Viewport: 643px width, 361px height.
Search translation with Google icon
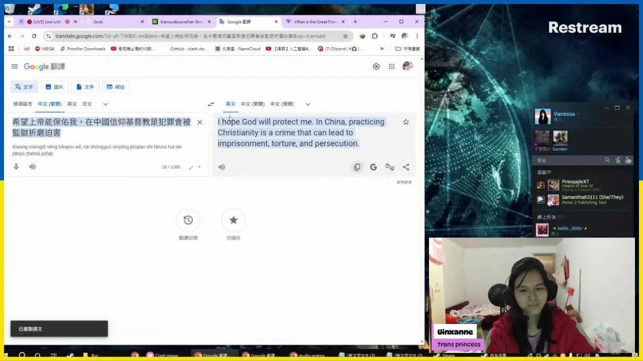(373, 167)
